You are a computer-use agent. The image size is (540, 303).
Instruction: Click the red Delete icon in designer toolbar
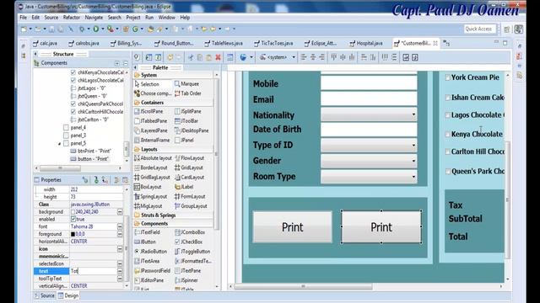click(218, 57)
